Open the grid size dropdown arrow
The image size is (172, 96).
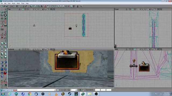click(76, 90)
